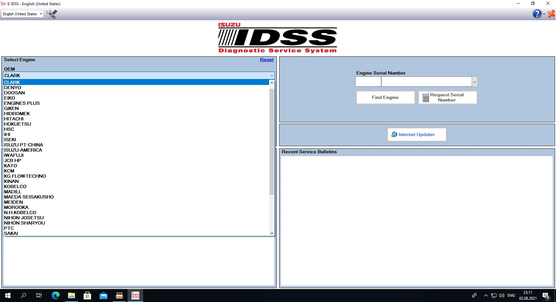
Task: Pick JCB HP in the list
Action: [136, 160]
